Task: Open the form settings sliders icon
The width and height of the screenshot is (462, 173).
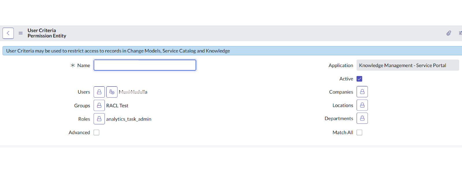Action: coord(460,33)
